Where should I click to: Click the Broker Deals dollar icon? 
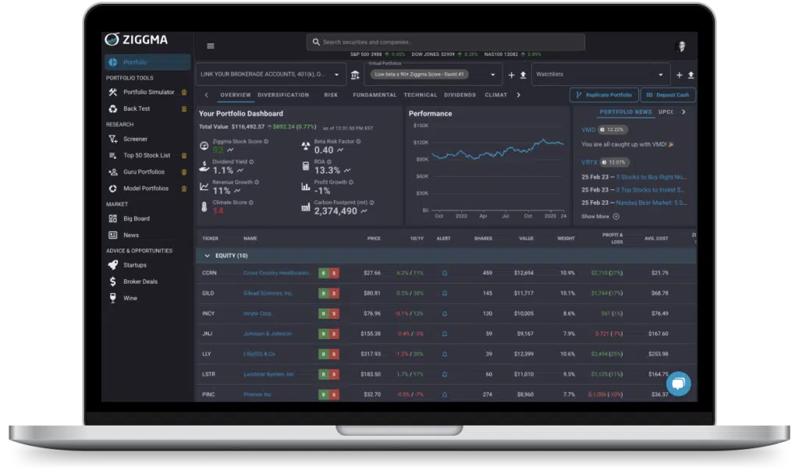[112, 281]
